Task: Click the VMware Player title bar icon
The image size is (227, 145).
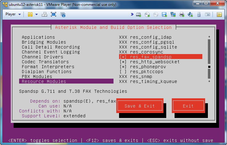Action: tap(5, 5)
